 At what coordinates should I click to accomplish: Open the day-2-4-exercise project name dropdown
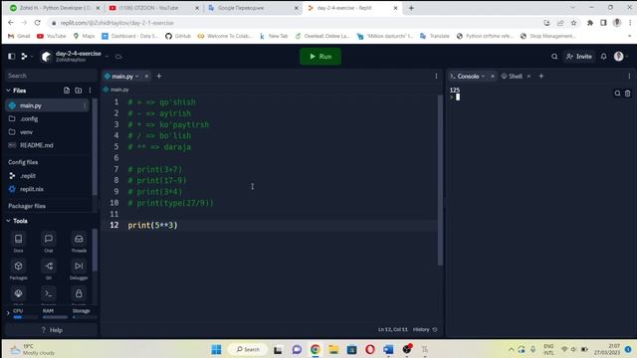[106, 57]
